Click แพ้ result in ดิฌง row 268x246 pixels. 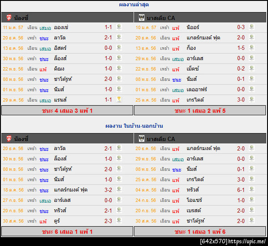point(43,69)
